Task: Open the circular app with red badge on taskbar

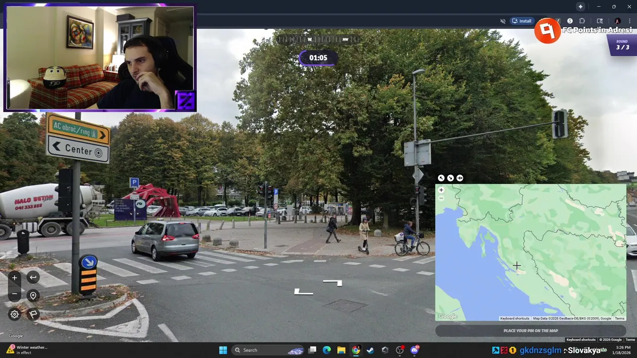Action: pyautogui.click(x=400, y=350)
